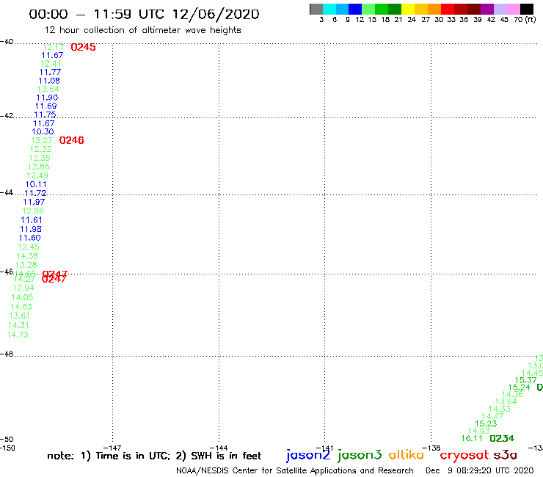Select the 14.93 wave height reading

479,431
